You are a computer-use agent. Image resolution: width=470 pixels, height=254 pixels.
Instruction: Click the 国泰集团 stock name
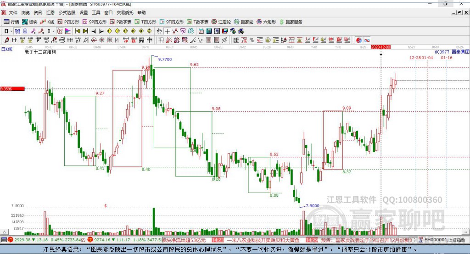click(x=460, y=52)
